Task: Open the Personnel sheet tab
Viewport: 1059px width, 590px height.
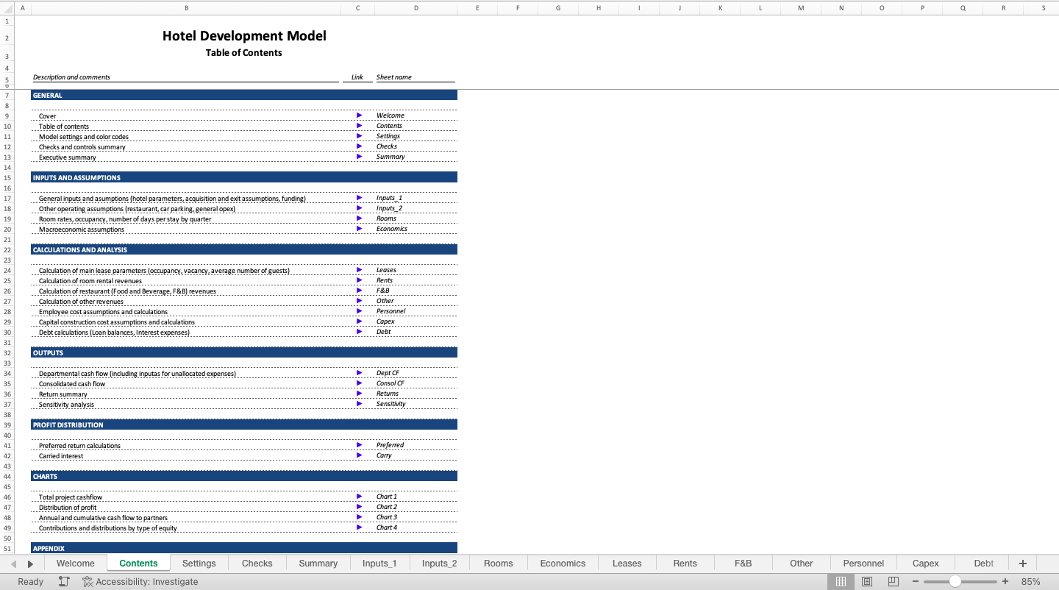Action: tap(864, 564)
